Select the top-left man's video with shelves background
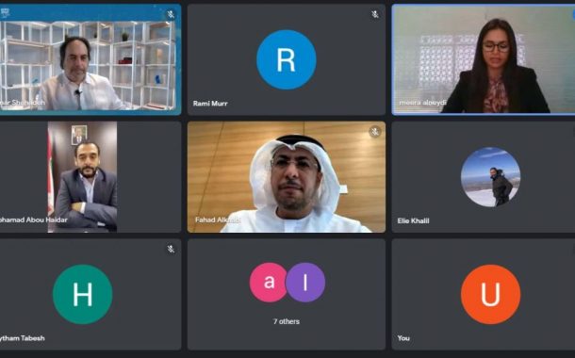The height and width of the screenshot is (358, 575). [90, 59]
